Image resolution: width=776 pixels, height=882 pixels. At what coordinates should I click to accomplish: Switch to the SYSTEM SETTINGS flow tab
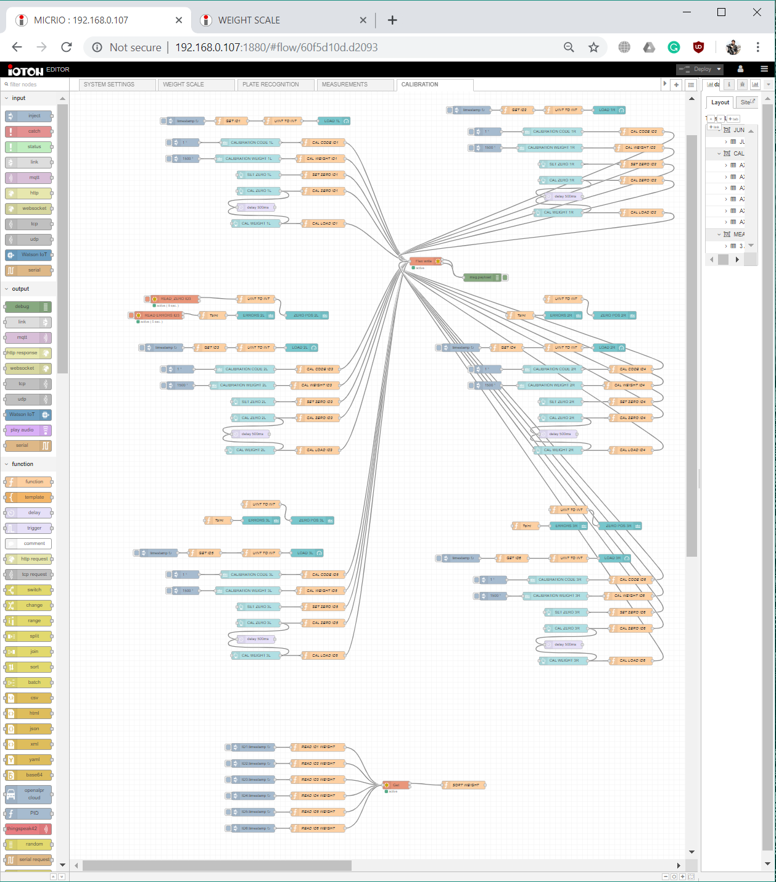pyautogui.click(x=117, y=85)
